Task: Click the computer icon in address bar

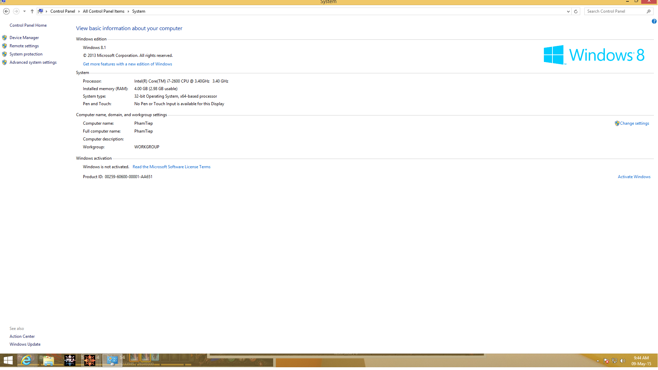Action: pos(40,11)
